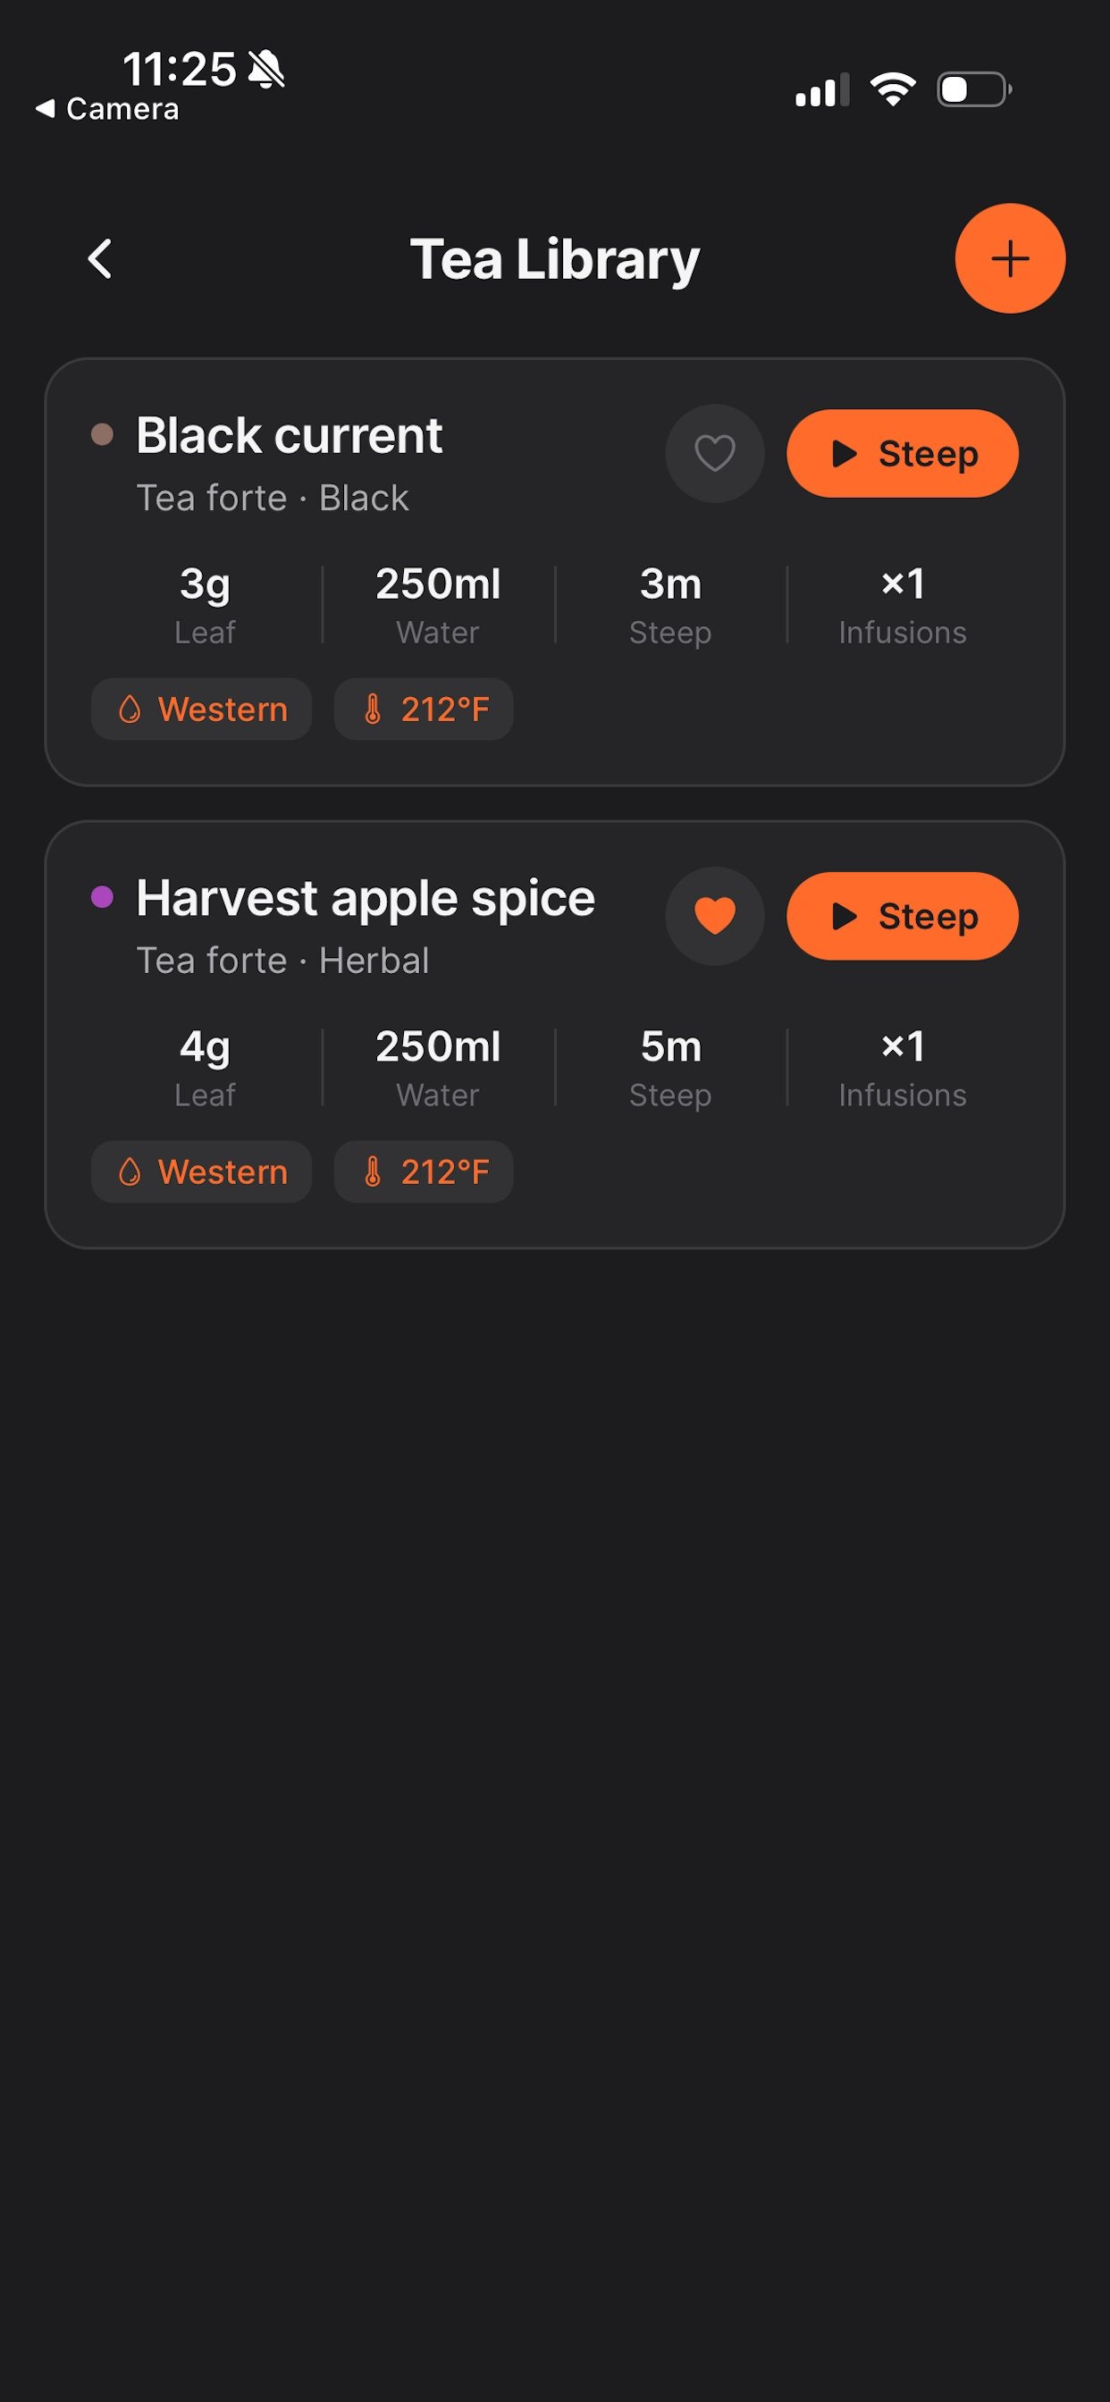1110x2402 pixels.
Task: Tap 212°F tag on Harvest apple spice
Action: click(424, 1172)
